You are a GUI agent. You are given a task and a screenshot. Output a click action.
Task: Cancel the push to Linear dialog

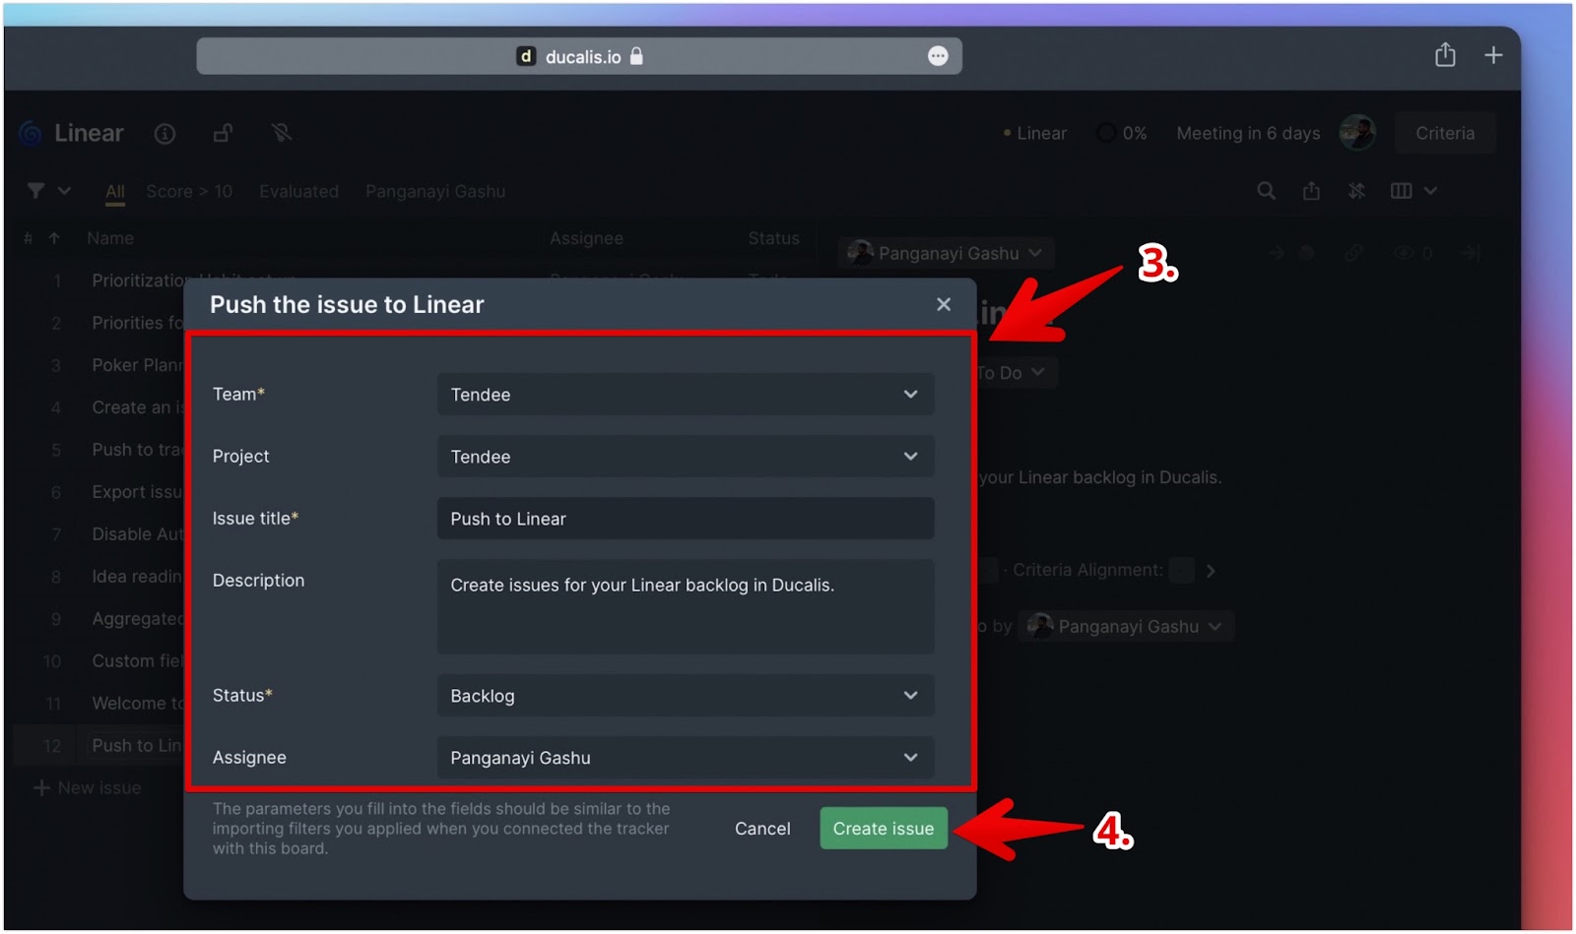pyautogui.click(x=762, y=829)
